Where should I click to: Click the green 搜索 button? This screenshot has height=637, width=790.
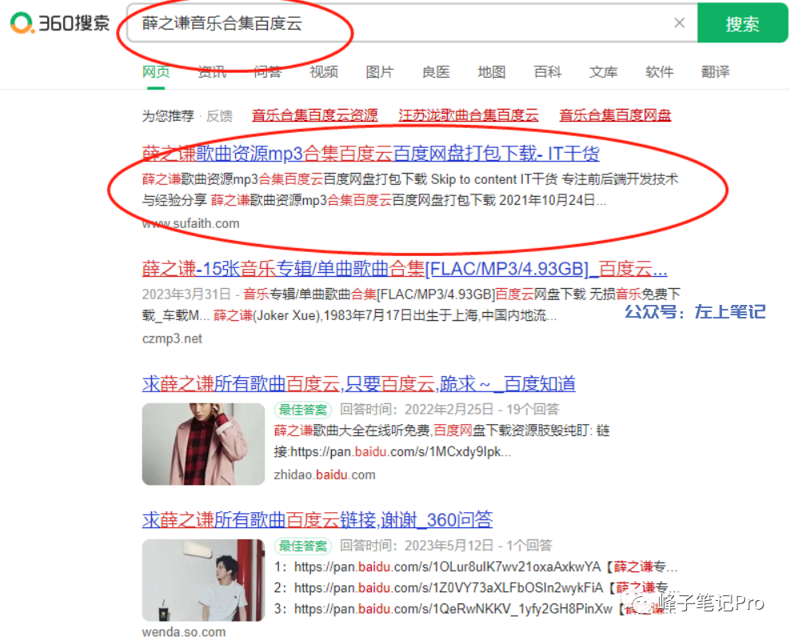[742, 23]
